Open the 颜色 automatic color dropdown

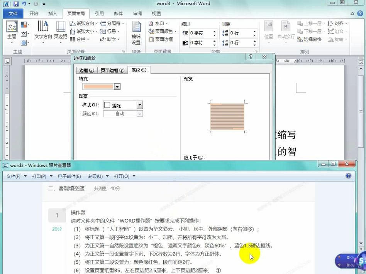coord(139,114)
